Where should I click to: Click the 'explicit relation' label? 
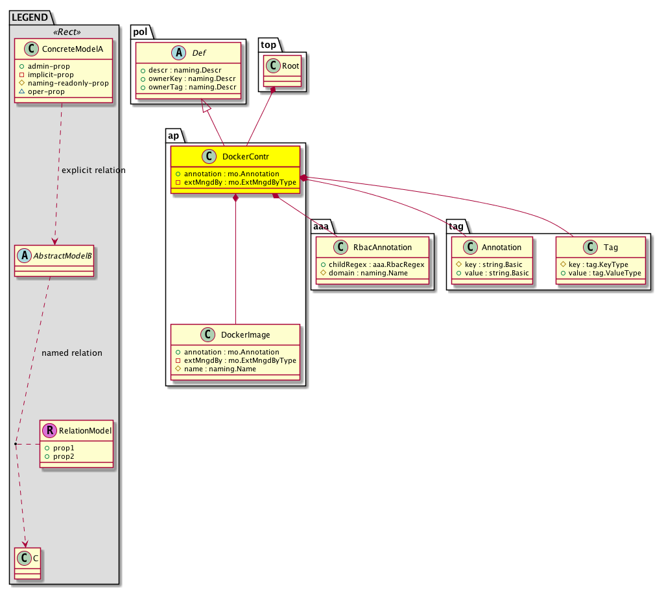coord(93,170)
